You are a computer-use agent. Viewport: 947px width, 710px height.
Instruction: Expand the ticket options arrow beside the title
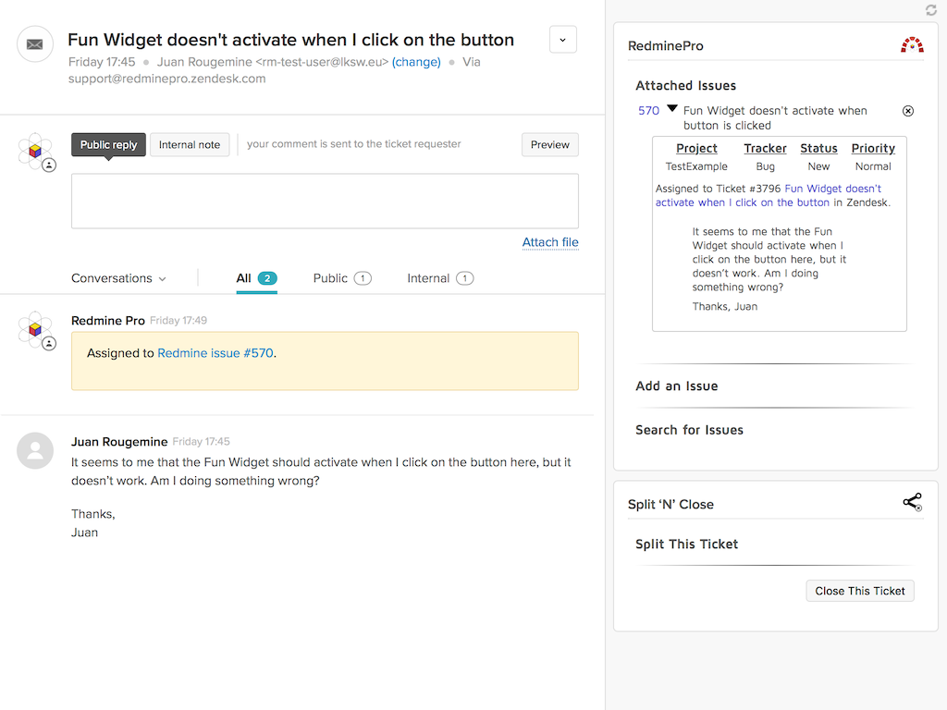562,40
